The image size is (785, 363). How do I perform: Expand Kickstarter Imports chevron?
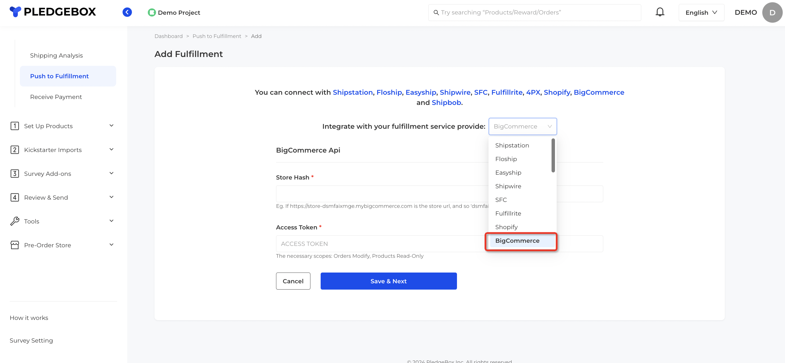point(111,149)
